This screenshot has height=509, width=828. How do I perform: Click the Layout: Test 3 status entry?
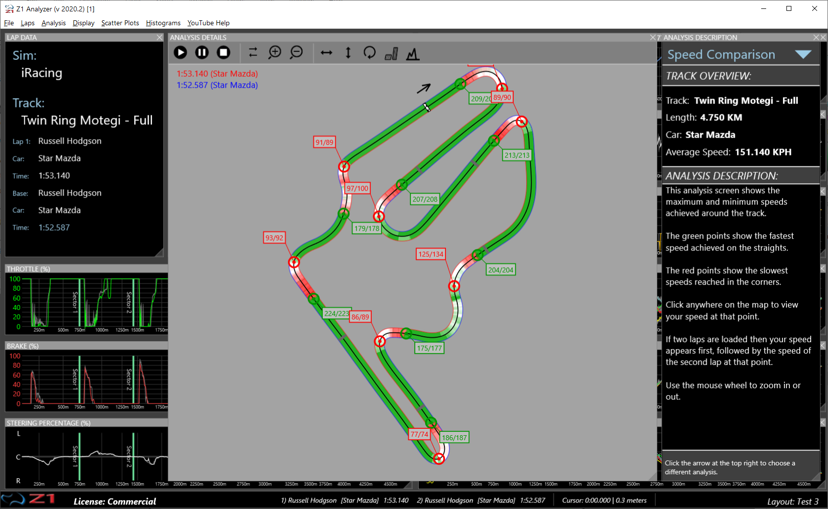pos(793,502)
